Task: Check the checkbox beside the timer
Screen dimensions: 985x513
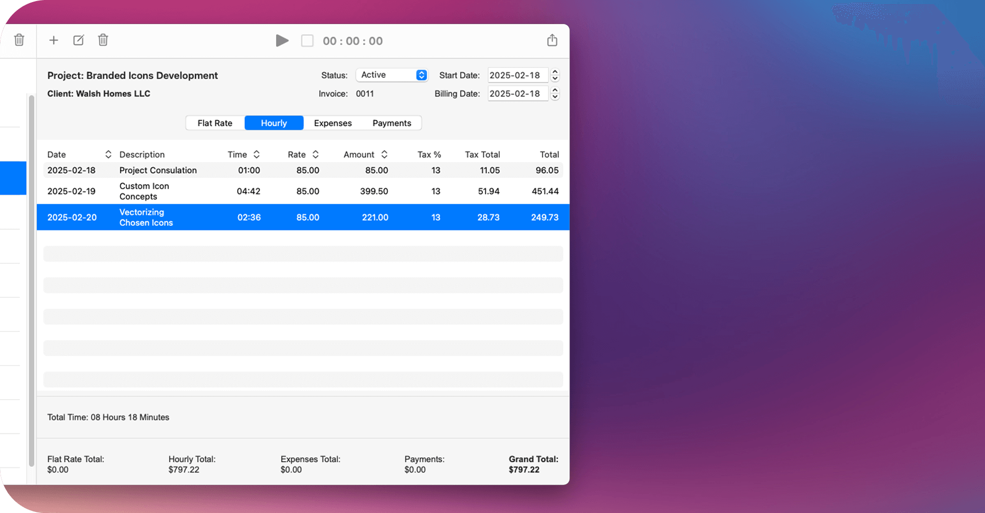Action: 307,41
